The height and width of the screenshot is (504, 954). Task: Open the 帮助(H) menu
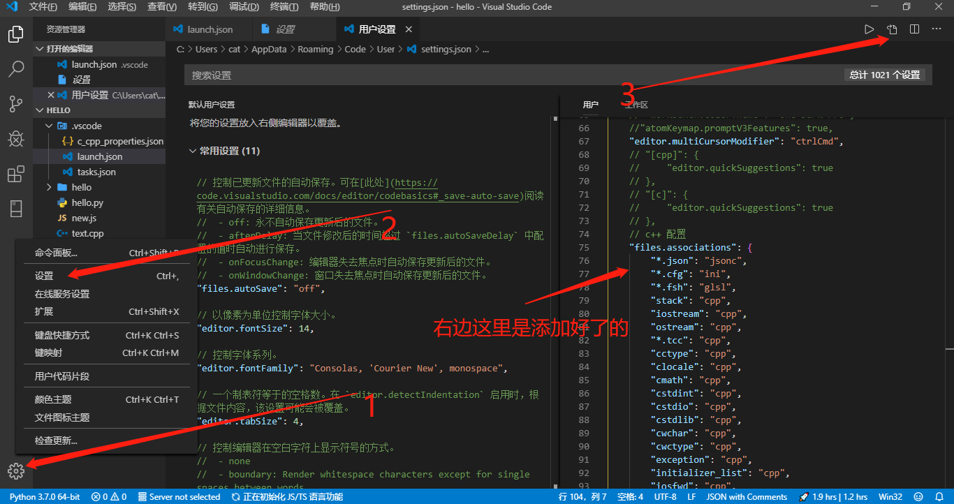pyautogui.click(x=324, y=7)
